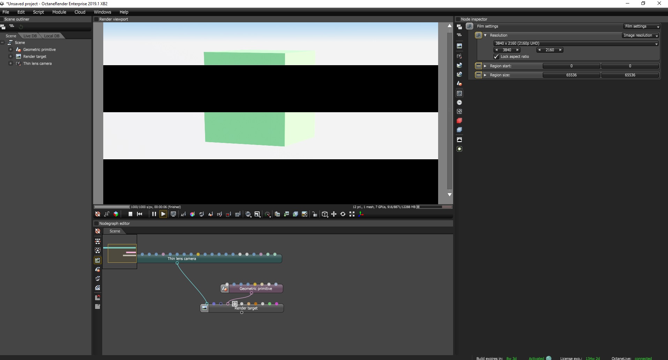Viewport: 668px width, 360px height.
Task: Open the Script menu
Action: point(38,12)
